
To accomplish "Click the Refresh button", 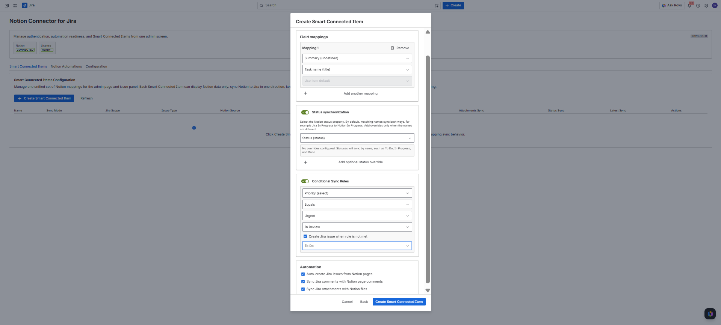I will (x=86, y=98).
